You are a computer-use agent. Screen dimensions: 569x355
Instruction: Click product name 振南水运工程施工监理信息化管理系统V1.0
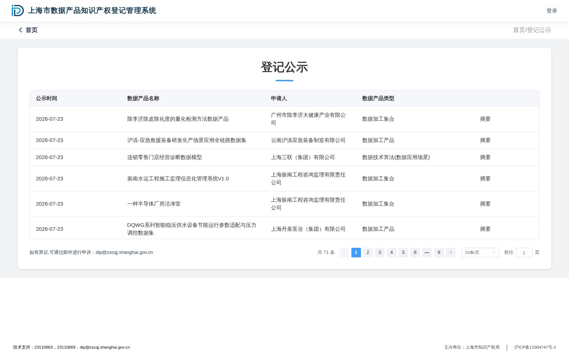(x=178, y=179)
